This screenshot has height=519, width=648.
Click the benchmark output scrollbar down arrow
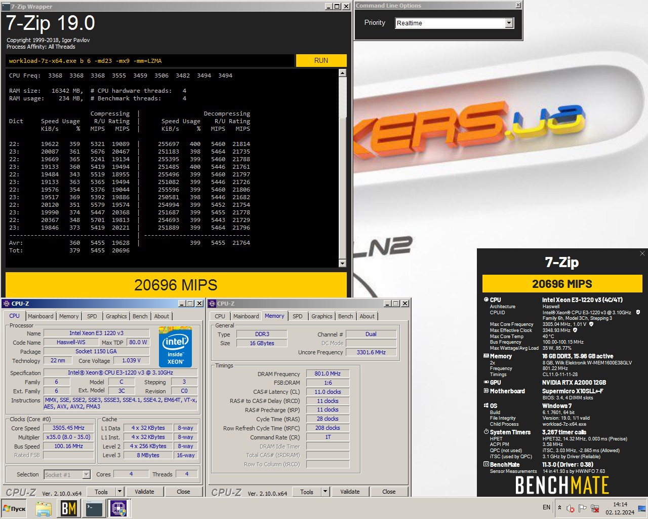pos(342,263)
